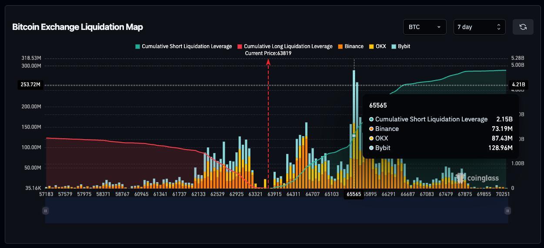
Task: Click the 253.72M left axis marker
Action: [30, 85]
